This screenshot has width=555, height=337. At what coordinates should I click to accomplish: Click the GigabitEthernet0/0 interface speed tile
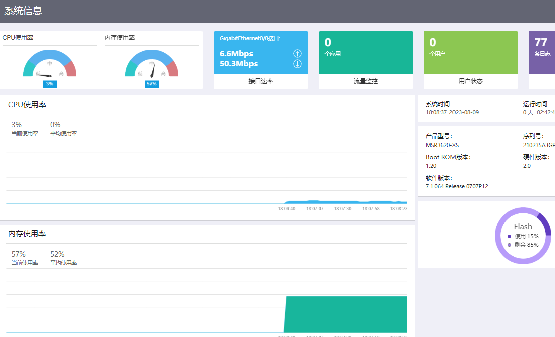pos(261,53)
